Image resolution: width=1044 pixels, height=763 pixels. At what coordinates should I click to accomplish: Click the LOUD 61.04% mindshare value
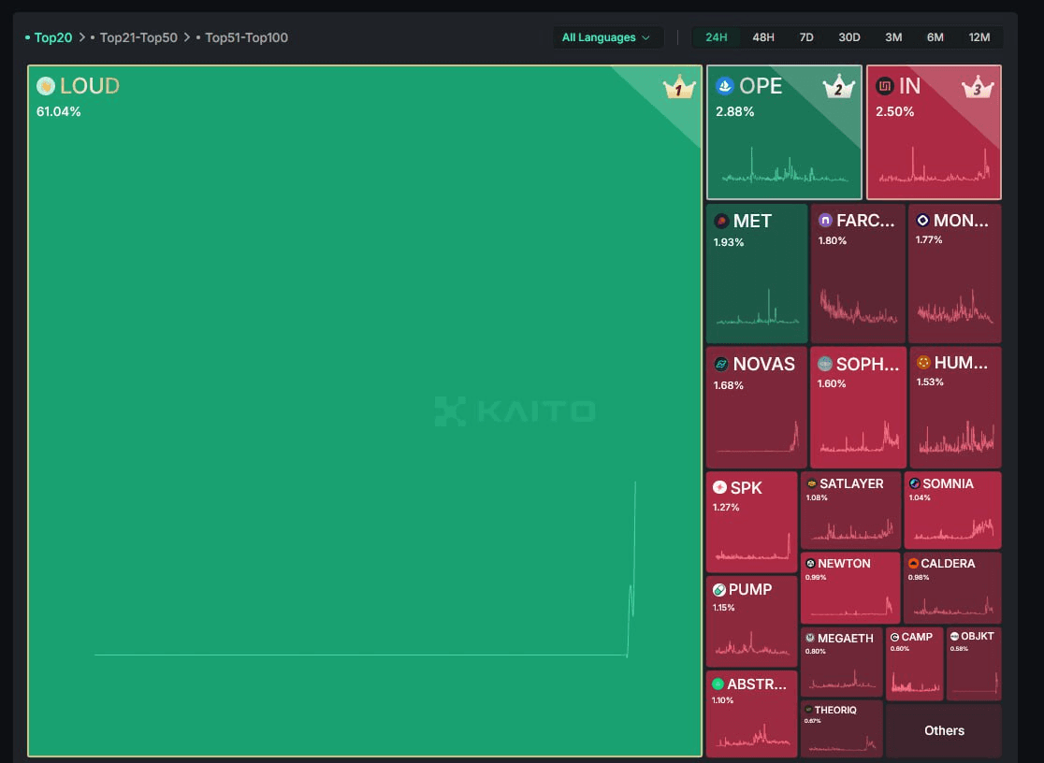[x=59, y=112]
